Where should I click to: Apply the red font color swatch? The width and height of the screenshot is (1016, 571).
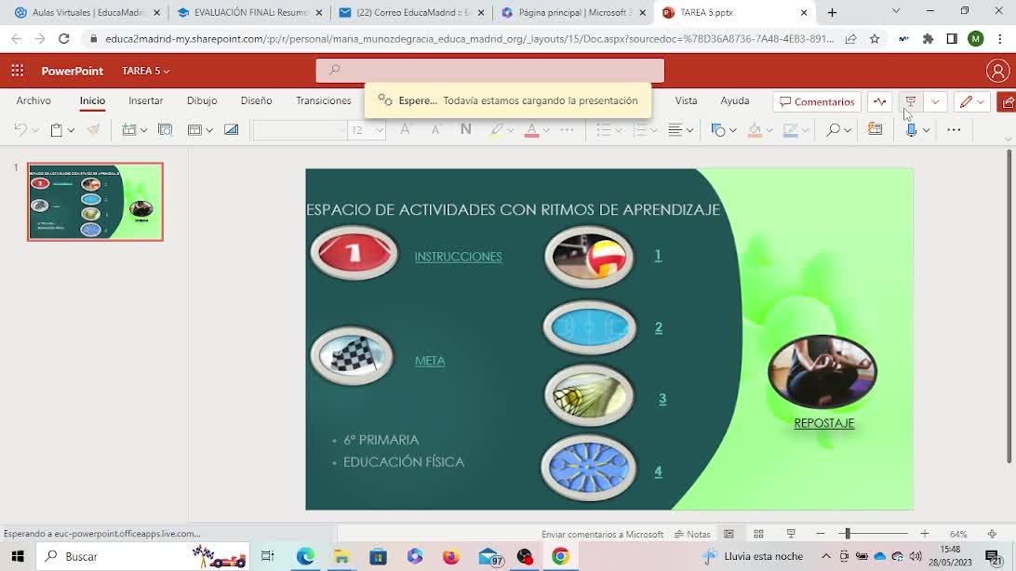(x=532, y=130)
